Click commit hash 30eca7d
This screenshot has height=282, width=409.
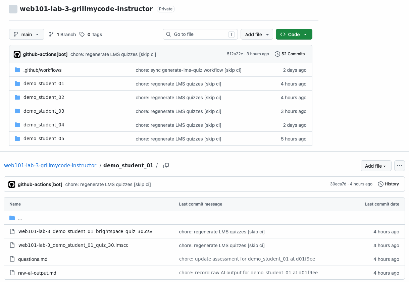(338, 184)
